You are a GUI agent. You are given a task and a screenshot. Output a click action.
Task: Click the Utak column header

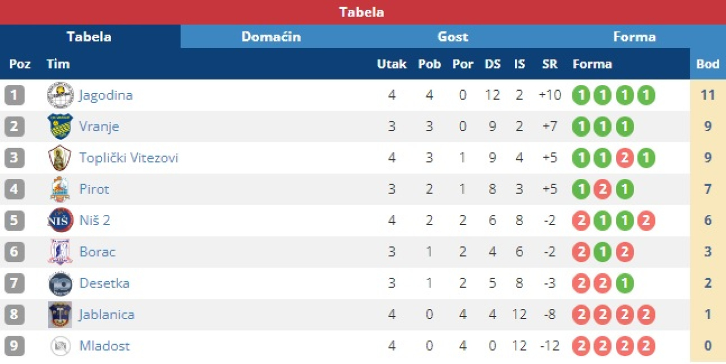[391, 64]
